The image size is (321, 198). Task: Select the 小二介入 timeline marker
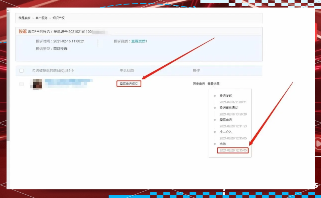point(215,132)
